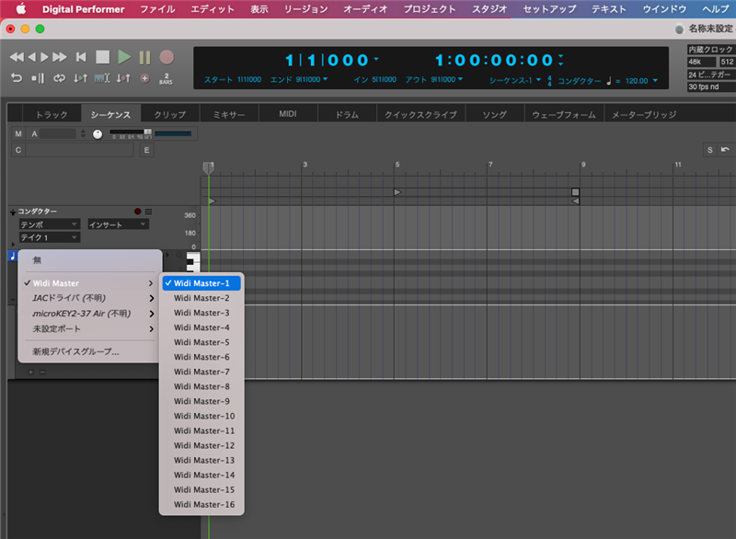Click the fast rewind double-arrow button
736x539 pixels.
click(17, 57)
